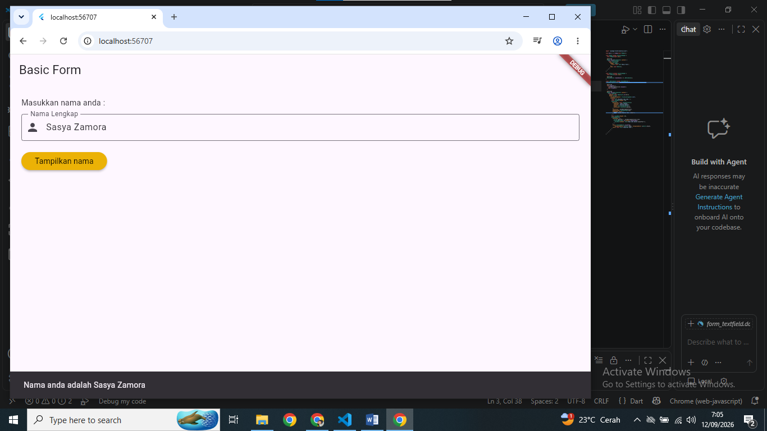Toggle the output scroll lock icon
Image resolution: width=767 pixels, height=431 pixels.
point(614,360)
